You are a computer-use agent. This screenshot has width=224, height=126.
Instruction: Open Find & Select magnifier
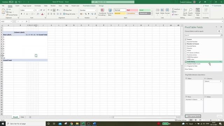[x=190, y=12]
